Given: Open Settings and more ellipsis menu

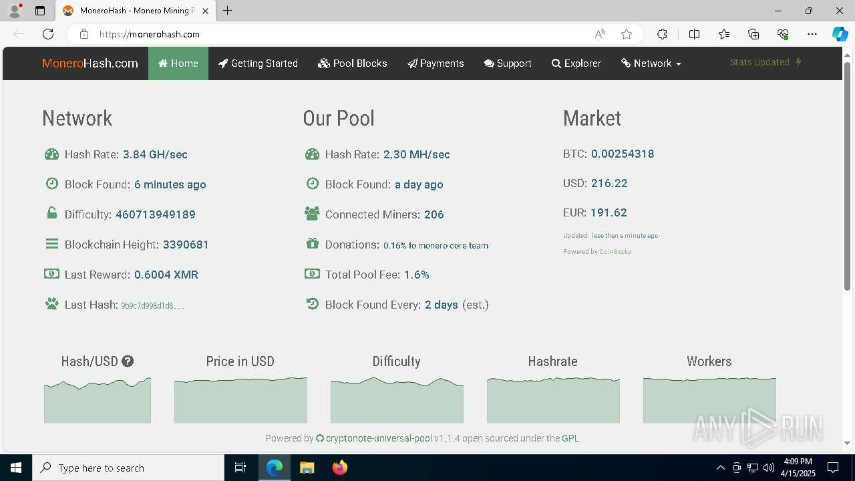Looking at the screenshot, I should tap(812, 34).
